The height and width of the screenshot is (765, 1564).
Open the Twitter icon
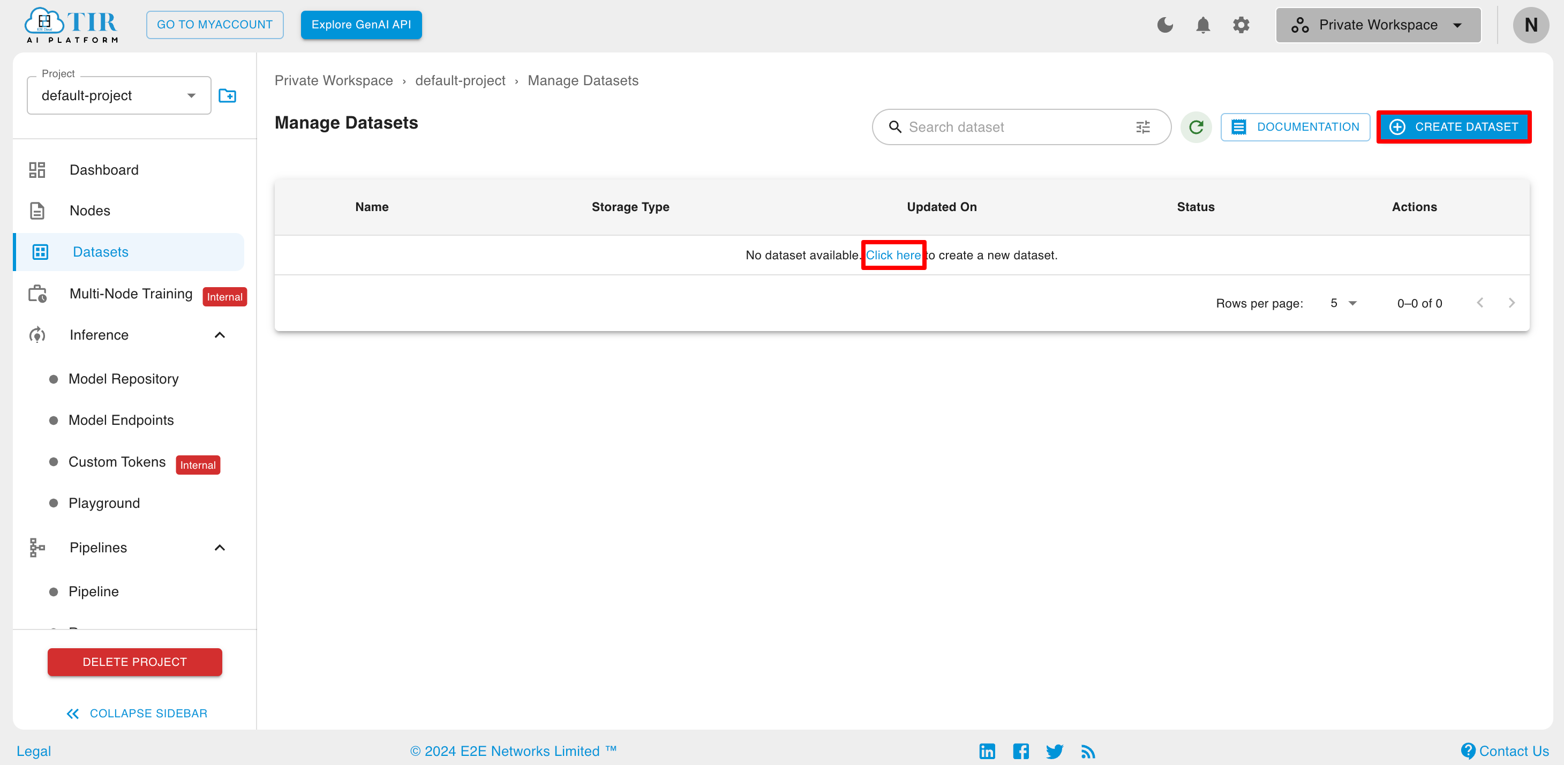(x=1055, y=751)
